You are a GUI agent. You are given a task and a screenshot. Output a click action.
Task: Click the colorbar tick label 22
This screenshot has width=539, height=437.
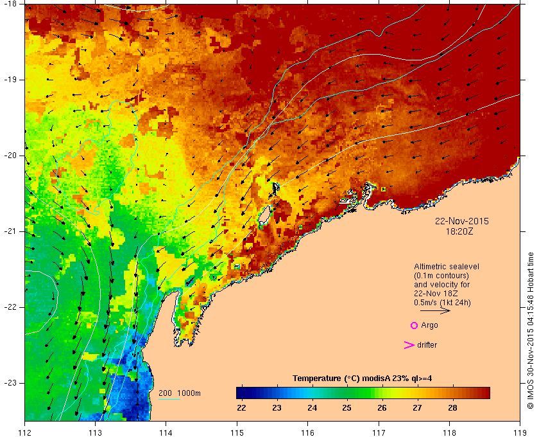click(x=242, y=408)
